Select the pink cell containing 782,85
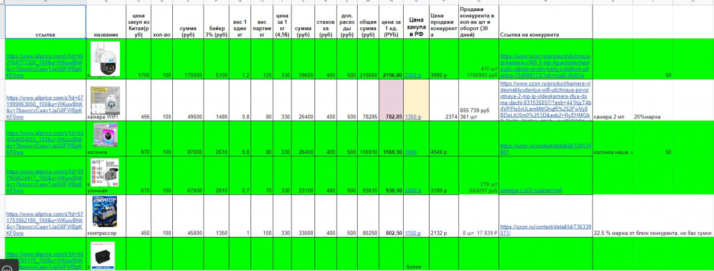The image size is (714, 271). pyautogui.click(x=391, y=100)
